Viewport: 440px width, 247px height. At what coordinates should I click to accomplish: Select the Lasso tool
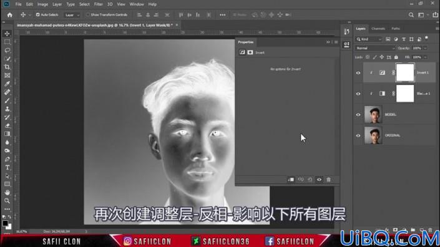tap(7, 51)
